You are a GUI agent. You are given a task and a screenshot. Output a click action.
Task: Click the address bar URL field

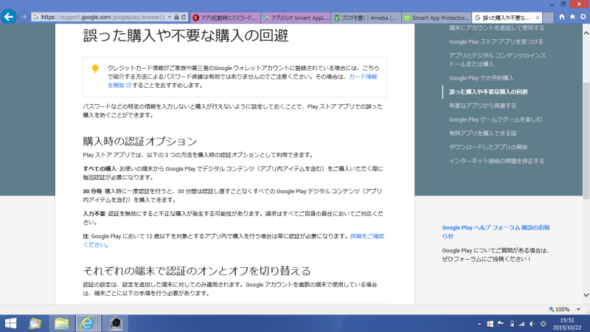click(103, 17)
